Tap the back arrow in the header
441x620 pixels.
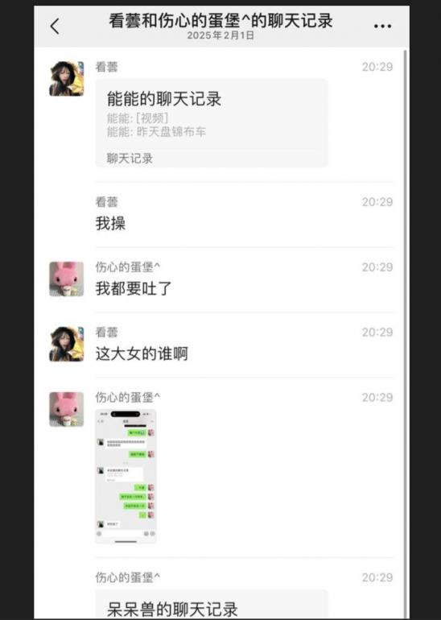pos(55,27)
